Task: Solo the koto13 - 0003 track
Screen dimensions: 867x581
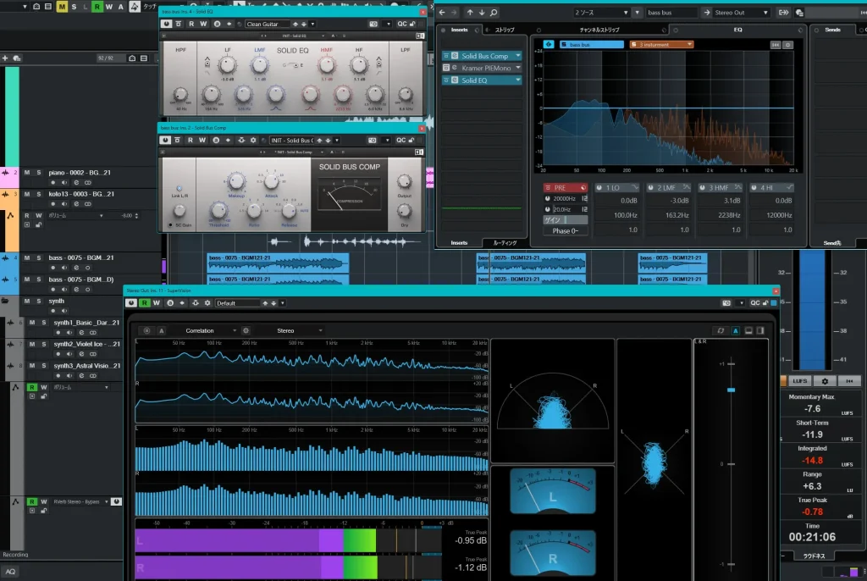Action: point(39,194)
